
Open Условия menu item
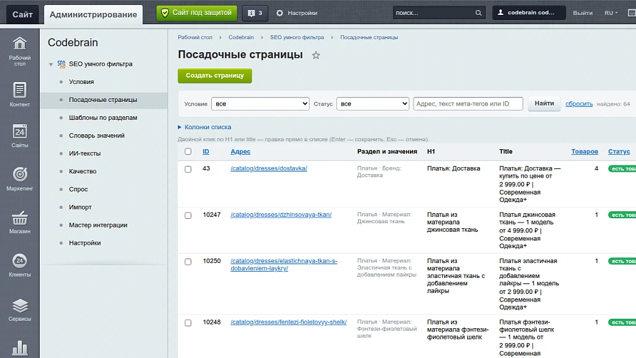[x=81, y=81]
